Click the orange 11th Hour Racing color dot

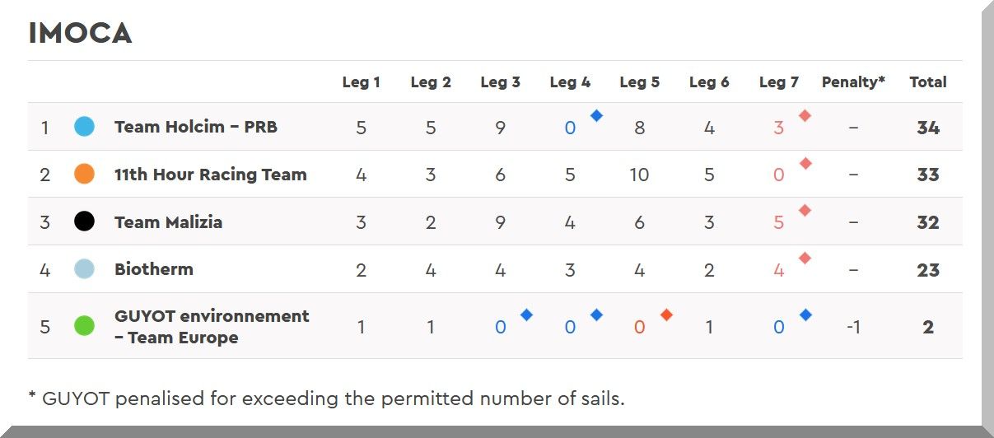click(x=84, y=175)
